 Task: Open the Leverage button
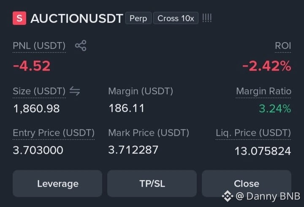[x=57, y=183]
